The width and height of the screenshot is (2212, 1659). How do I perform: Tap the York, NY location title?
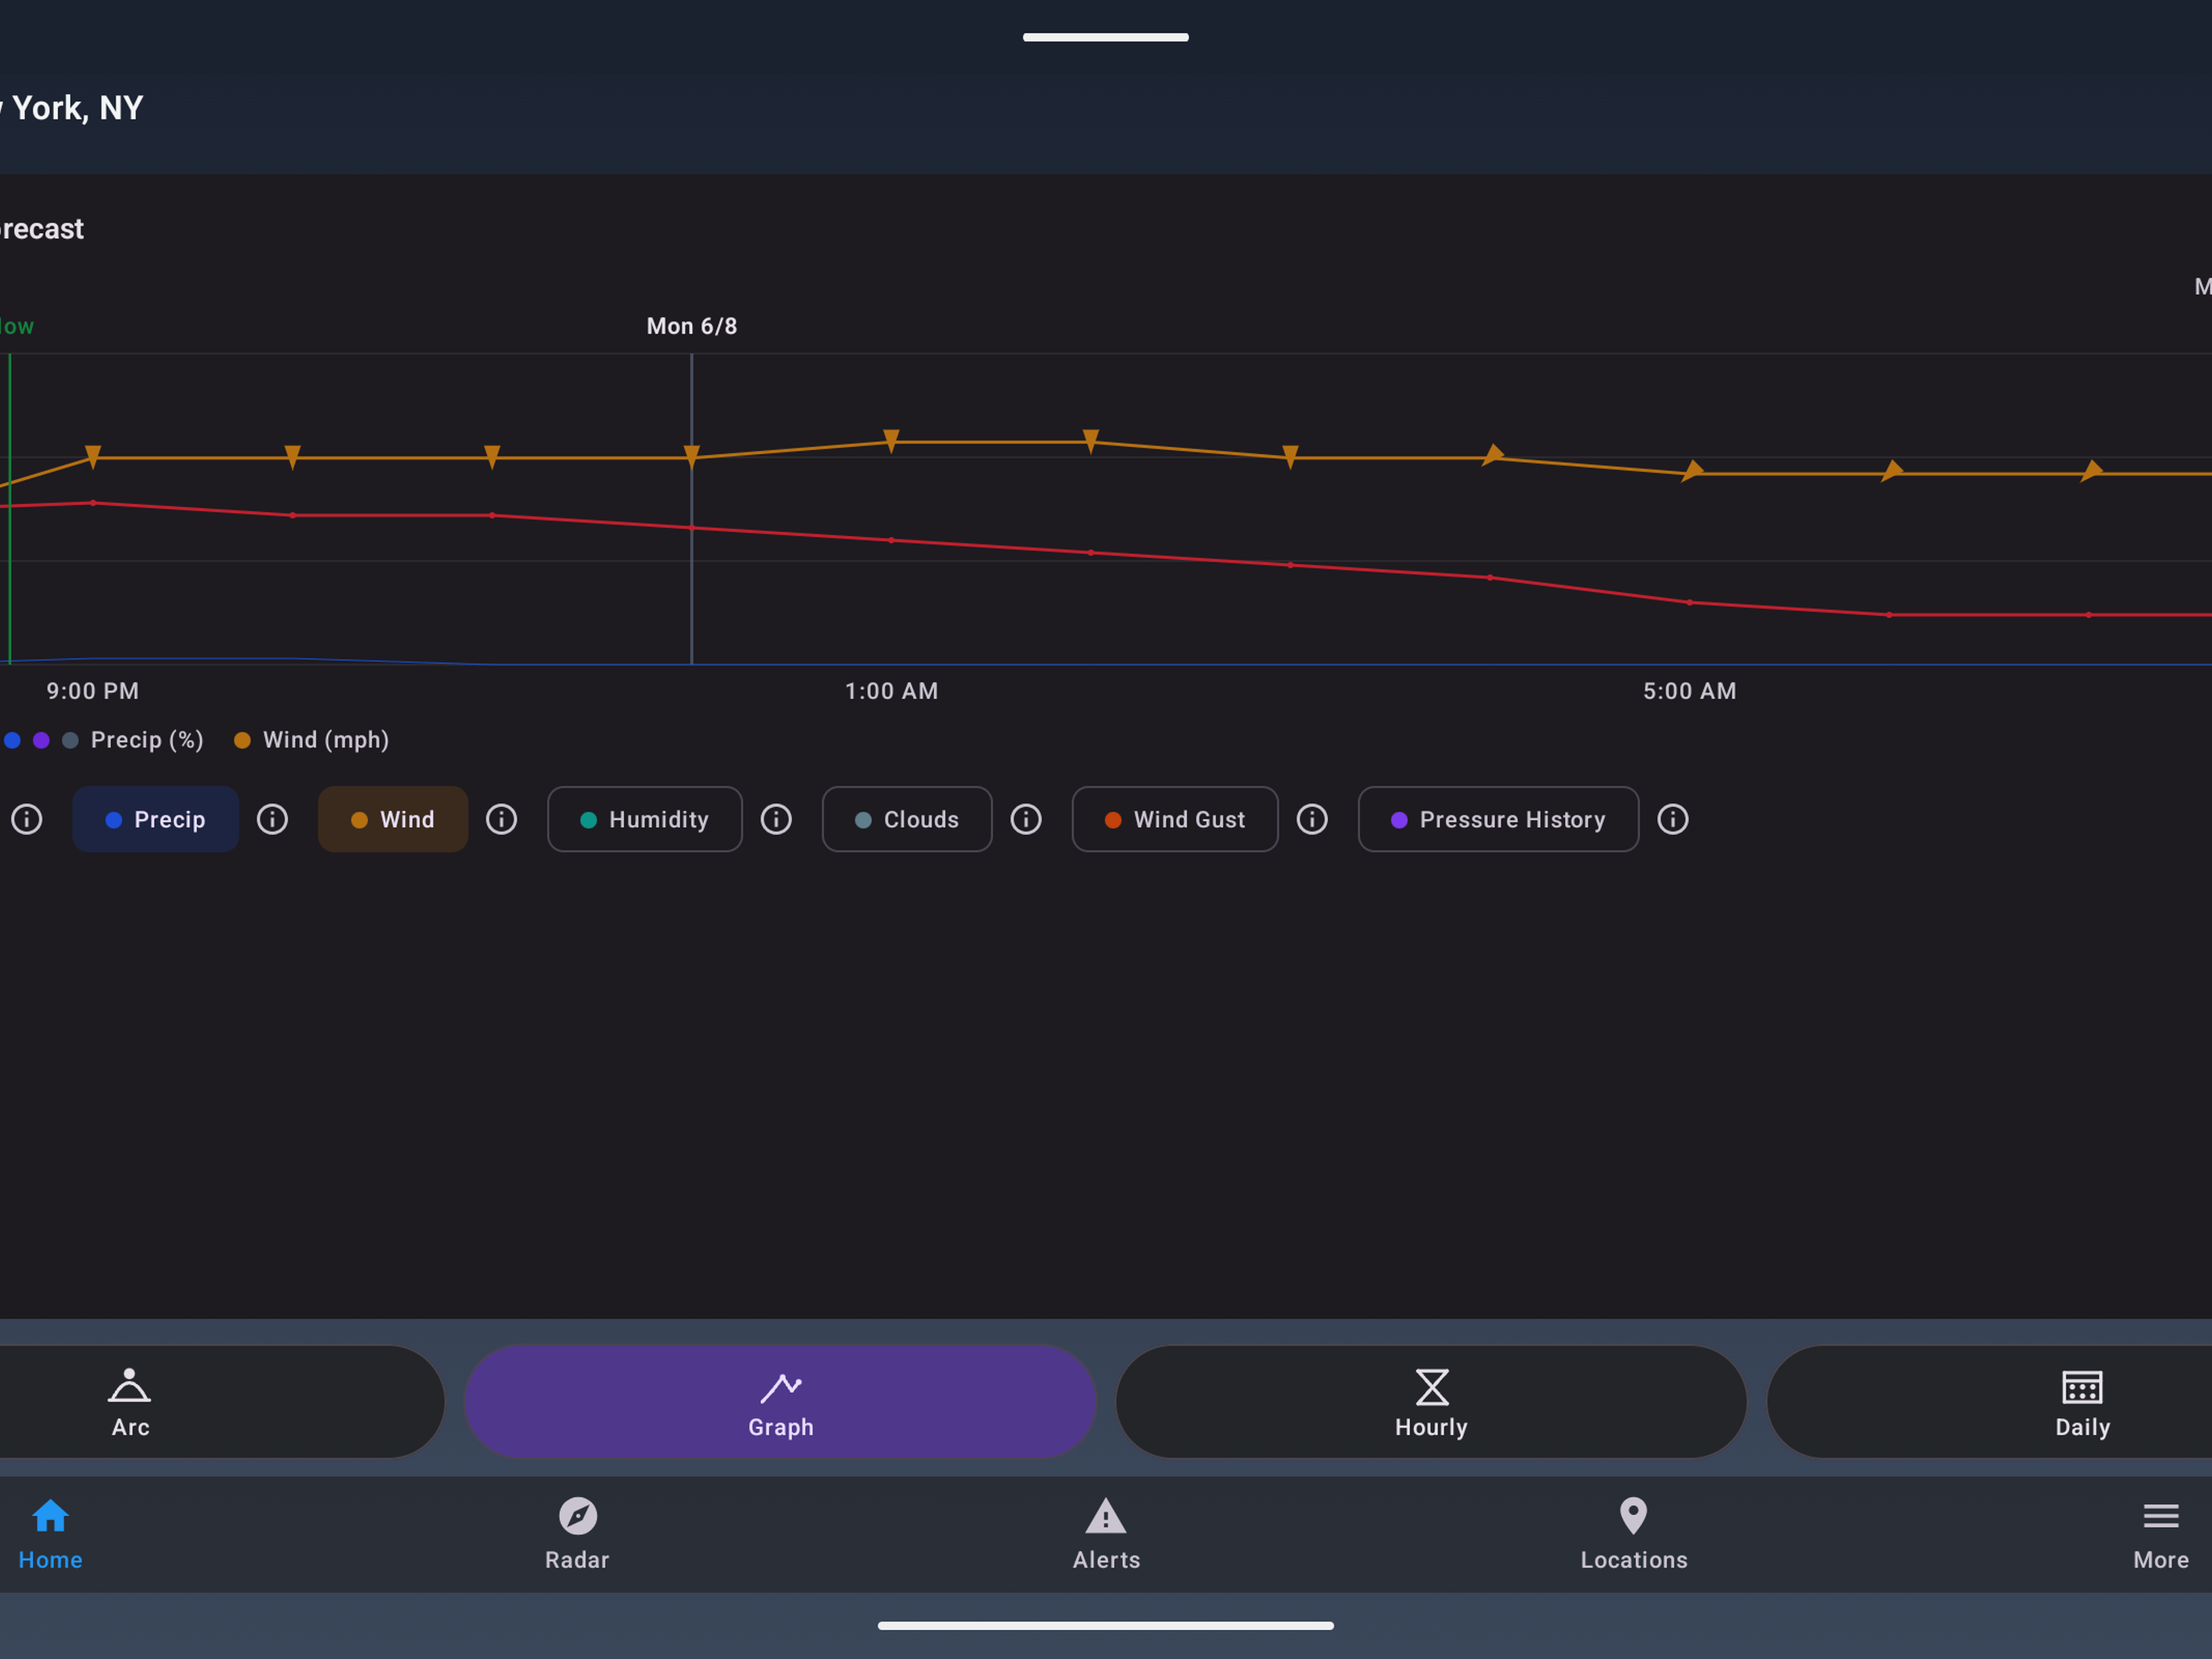(x=72, y=108)
